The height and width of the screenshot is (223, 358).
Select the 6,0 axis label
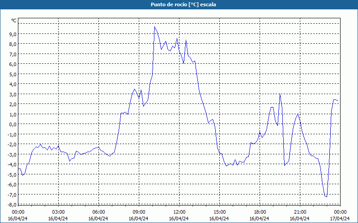point(13,64)
